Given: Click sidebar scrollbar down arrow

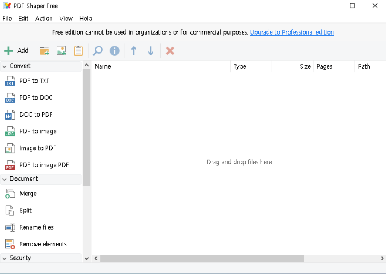Looking at the screenshot, I should coord(86,258).
